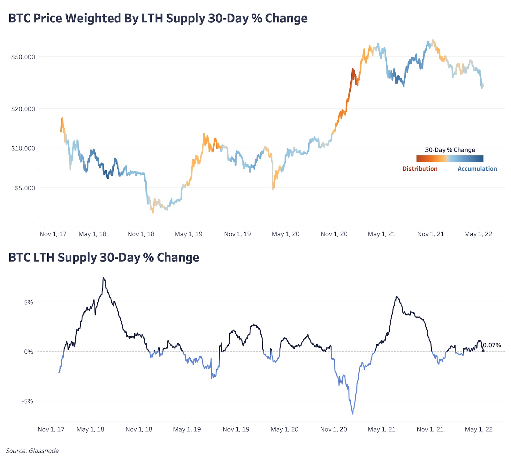
Task: Click the 0.07% latest value label
Action: tap(492, 345)
